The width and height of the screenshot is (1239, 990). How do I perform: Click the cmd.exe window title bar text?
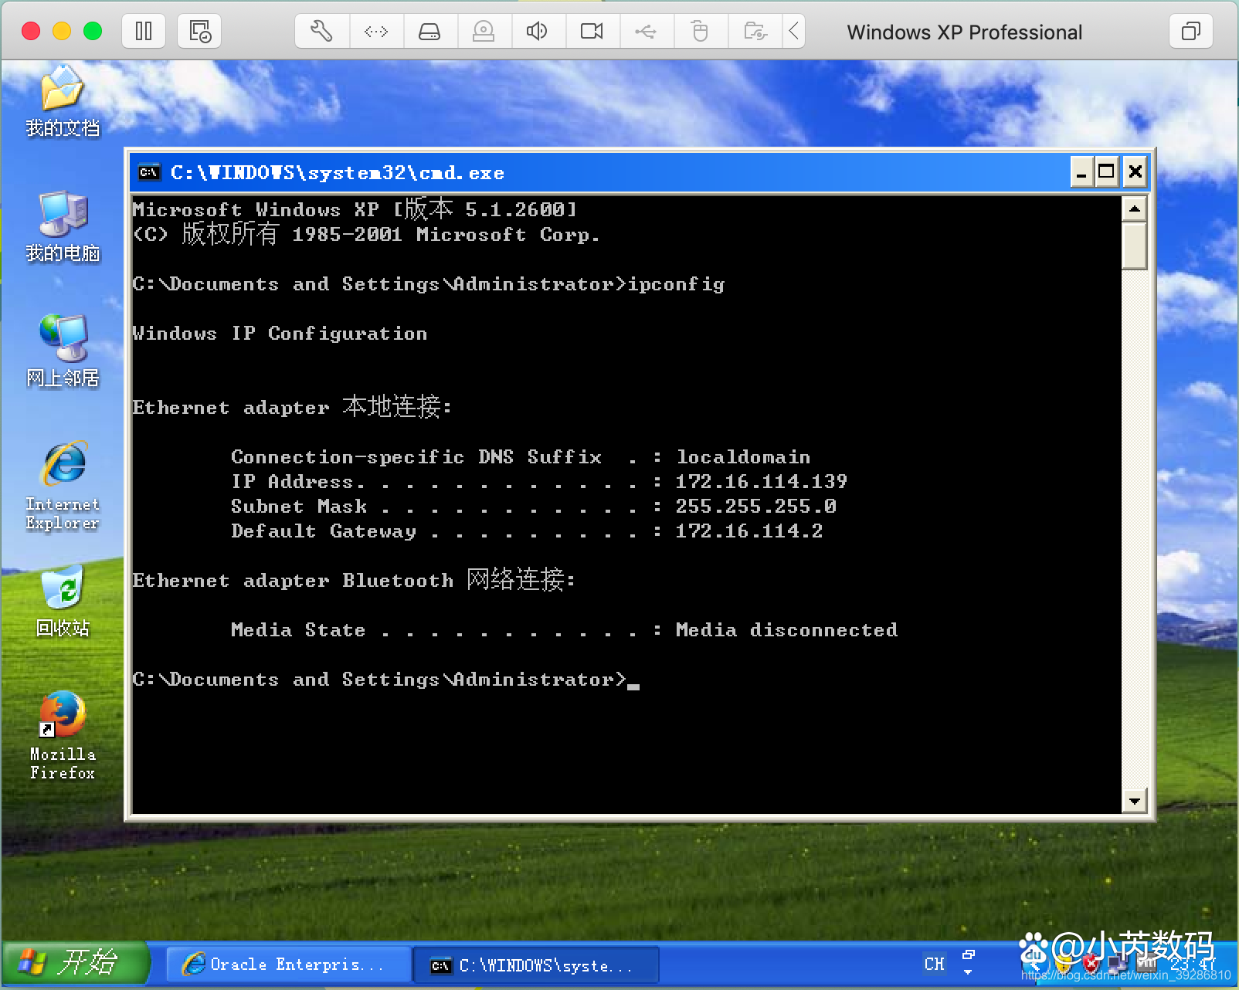click(x=337, y=172)
